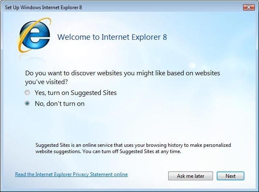
Task: Click the 'Set Up Windows Internet Explorer 8' title text
Action: pos(44,8)
